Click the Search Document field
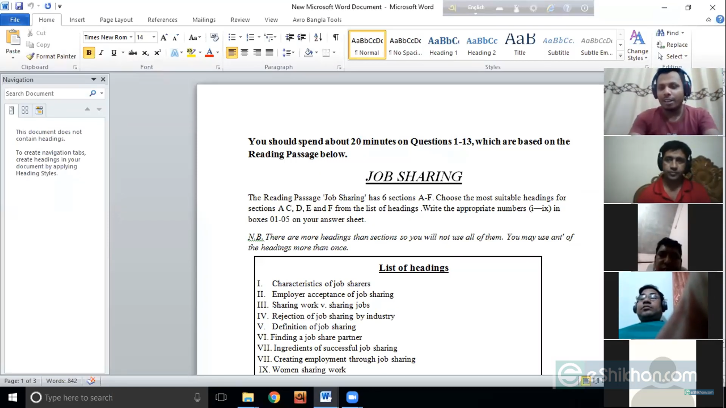This screenshot has height=408, width=726. click(47, 93)
